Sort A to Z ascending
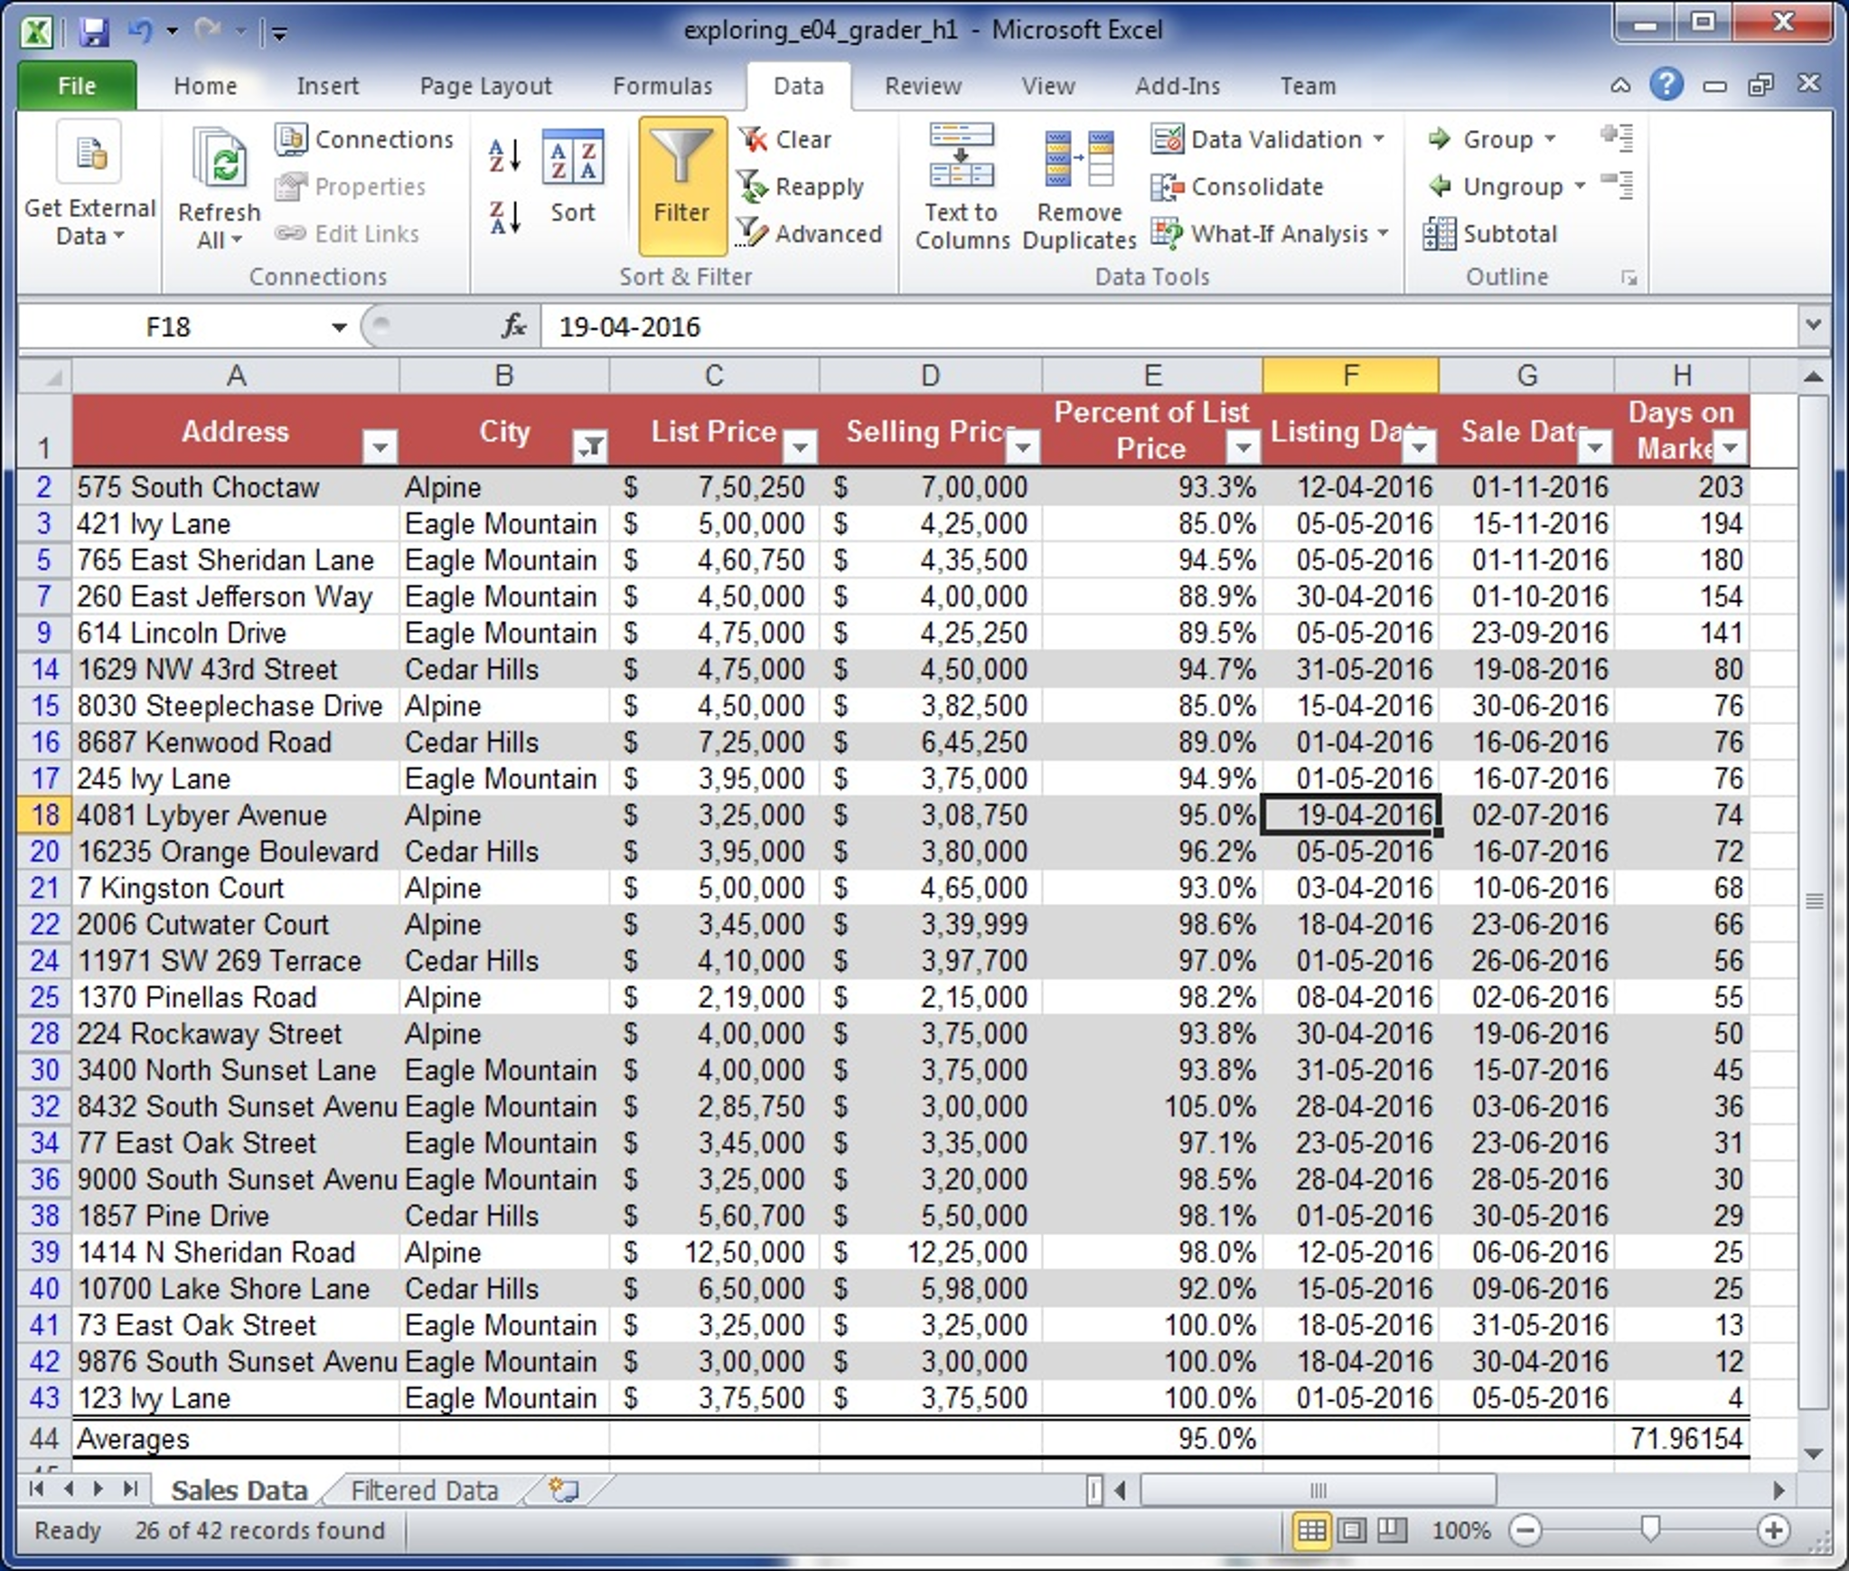Screen dimensions: 1849x1571 point(505,155)
